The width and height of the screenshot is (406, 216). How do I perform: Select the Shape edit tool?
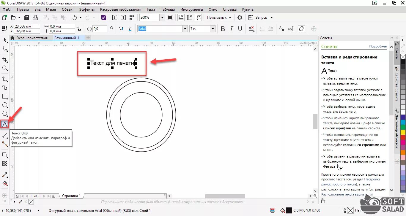[4, 49]
